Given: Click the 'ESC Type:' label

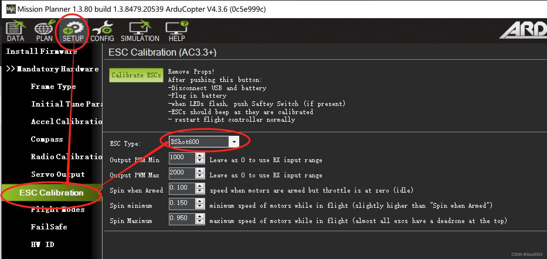Looking at the screenshot, I should (x=125, y=144).
